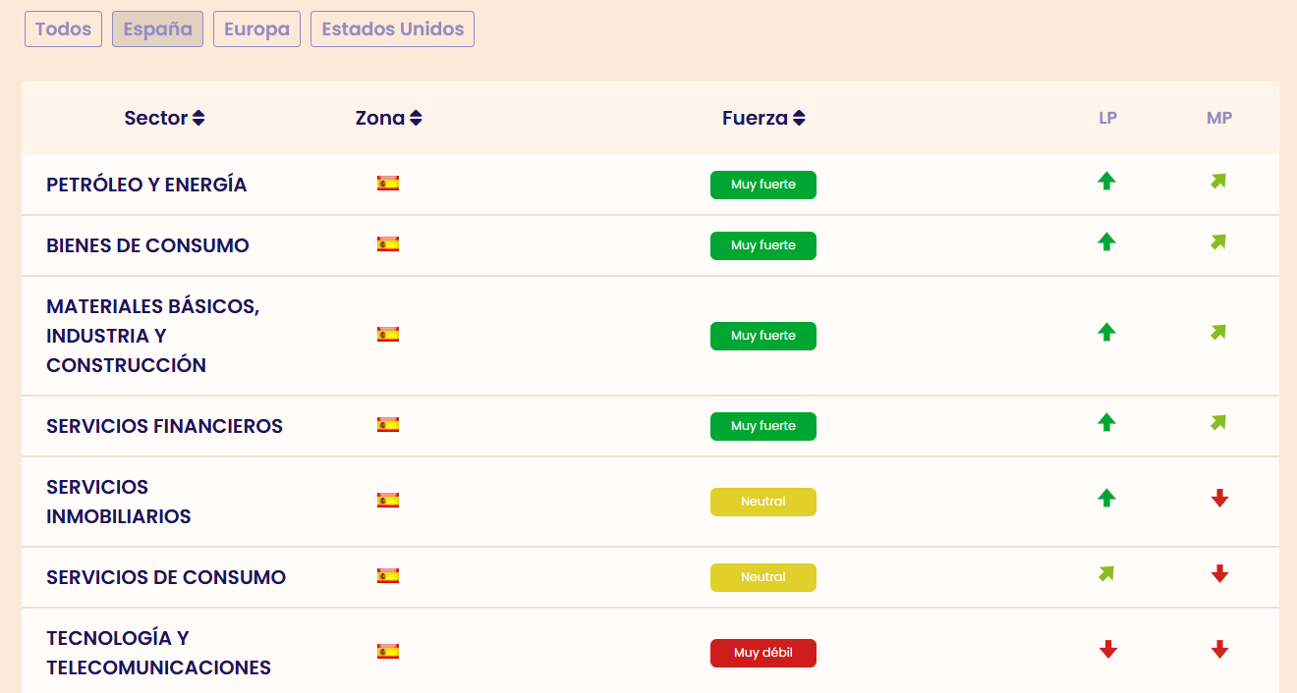Click the MP column header

(1219, 118)
